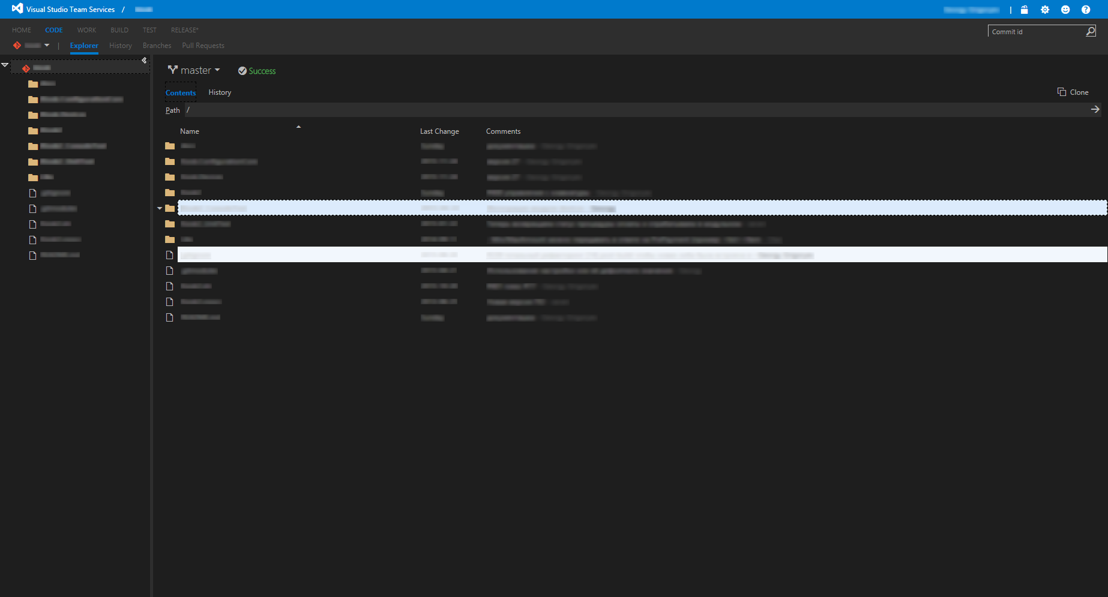The height and width of the screenshot is (597, 1108).
Task: Open the help question mark icon
Action: pos(1086,10)
